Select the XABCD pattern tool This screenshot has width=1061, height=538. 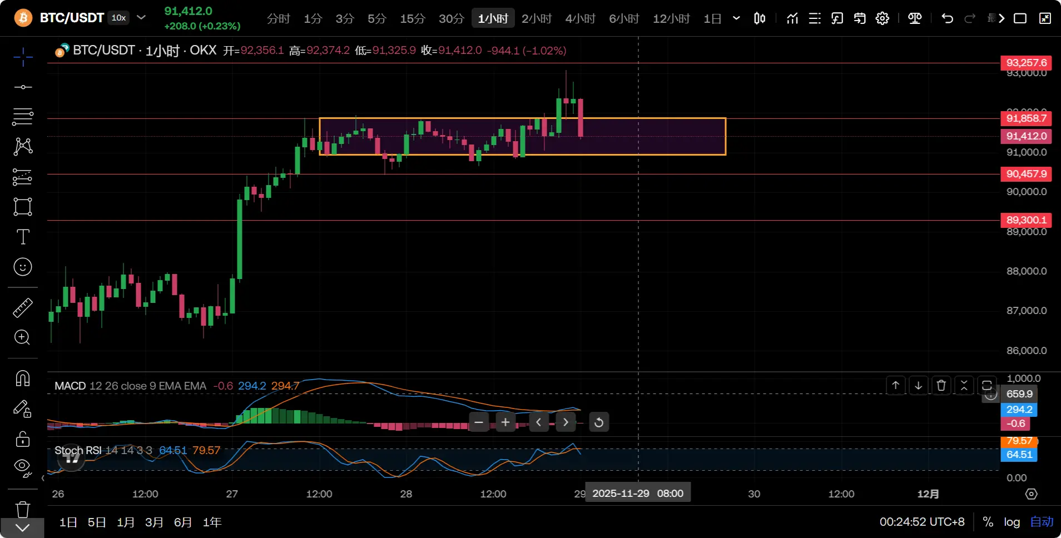pos(23,146)
